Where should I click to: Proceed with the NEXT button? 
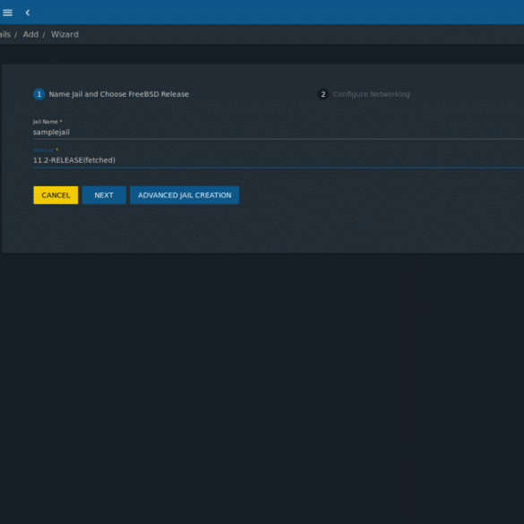click(104, 195)
